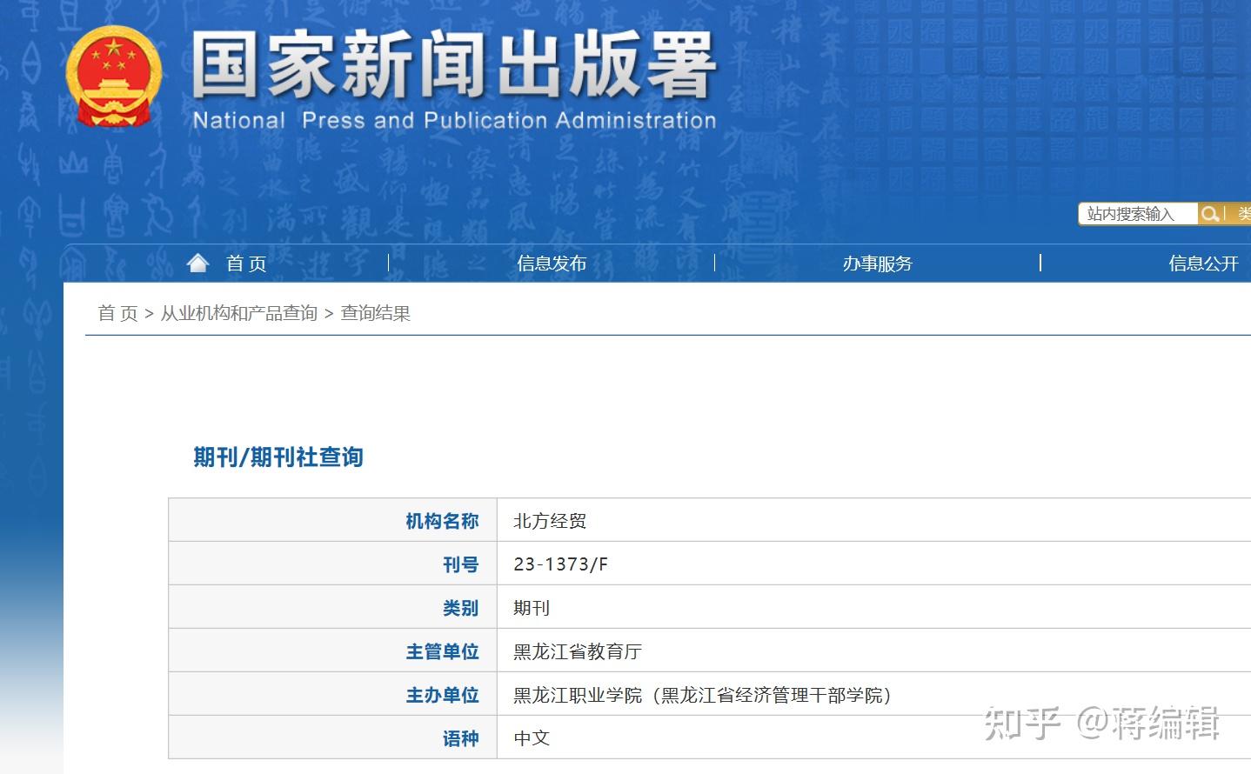The image size is (1251, 774).
Task: Click the search magnifier icon
Action: 1209,214
